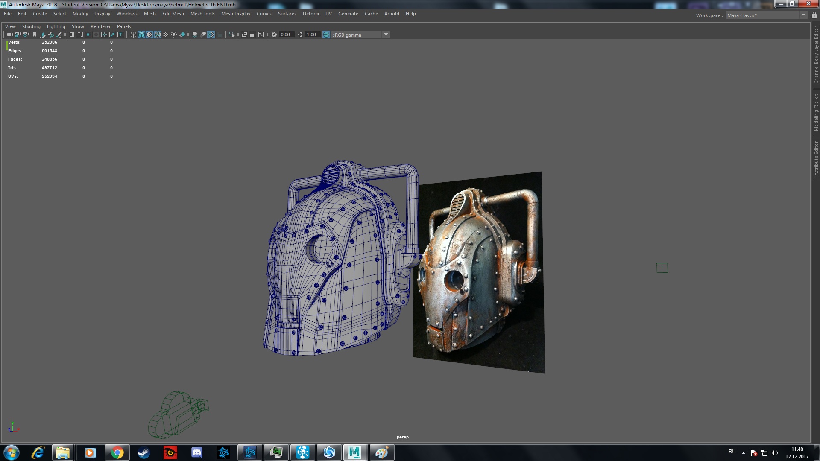Open the Modeling Toolkit side tab

(816, 112)
